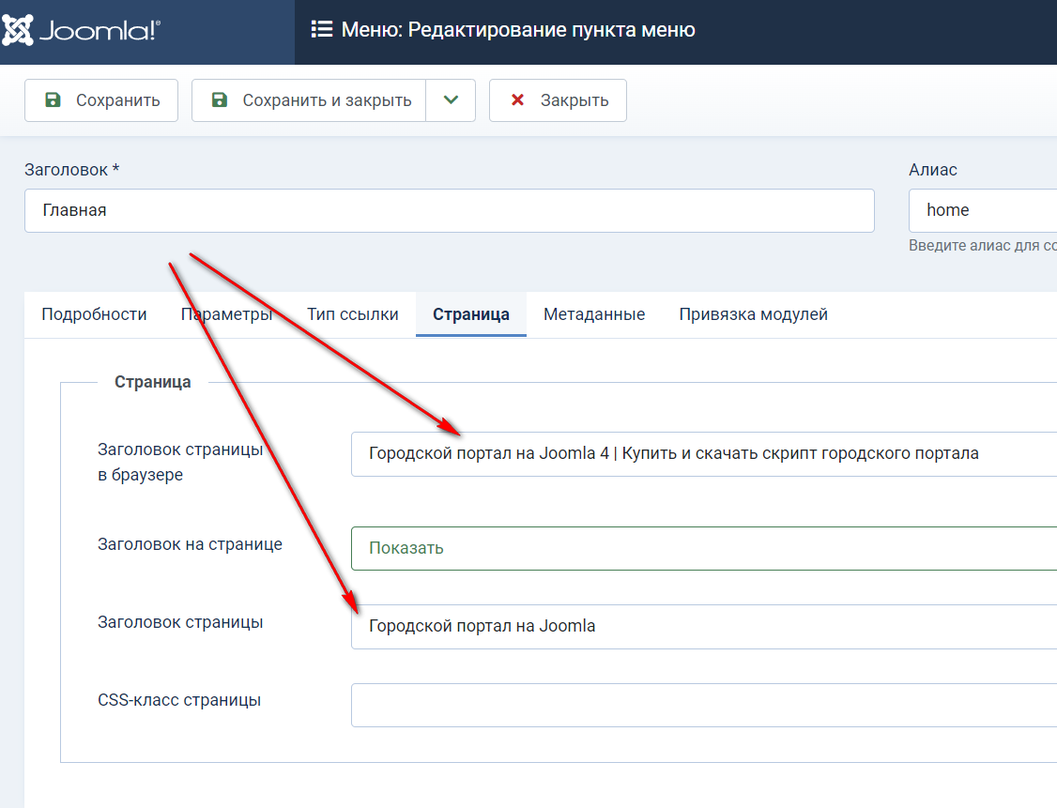
Task: Click the browser page title input field
Action: [702, 454]
